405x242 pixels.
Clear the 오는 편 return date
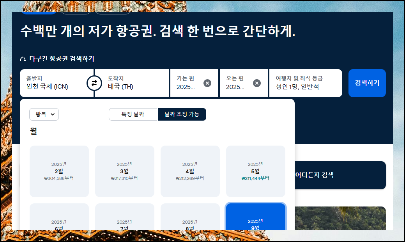pyautogui.click(x=257, y=83)
